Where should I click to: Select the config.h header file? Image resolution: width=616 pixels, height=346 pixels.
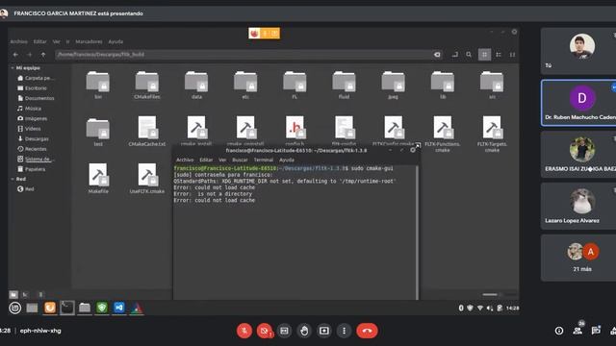295,131
